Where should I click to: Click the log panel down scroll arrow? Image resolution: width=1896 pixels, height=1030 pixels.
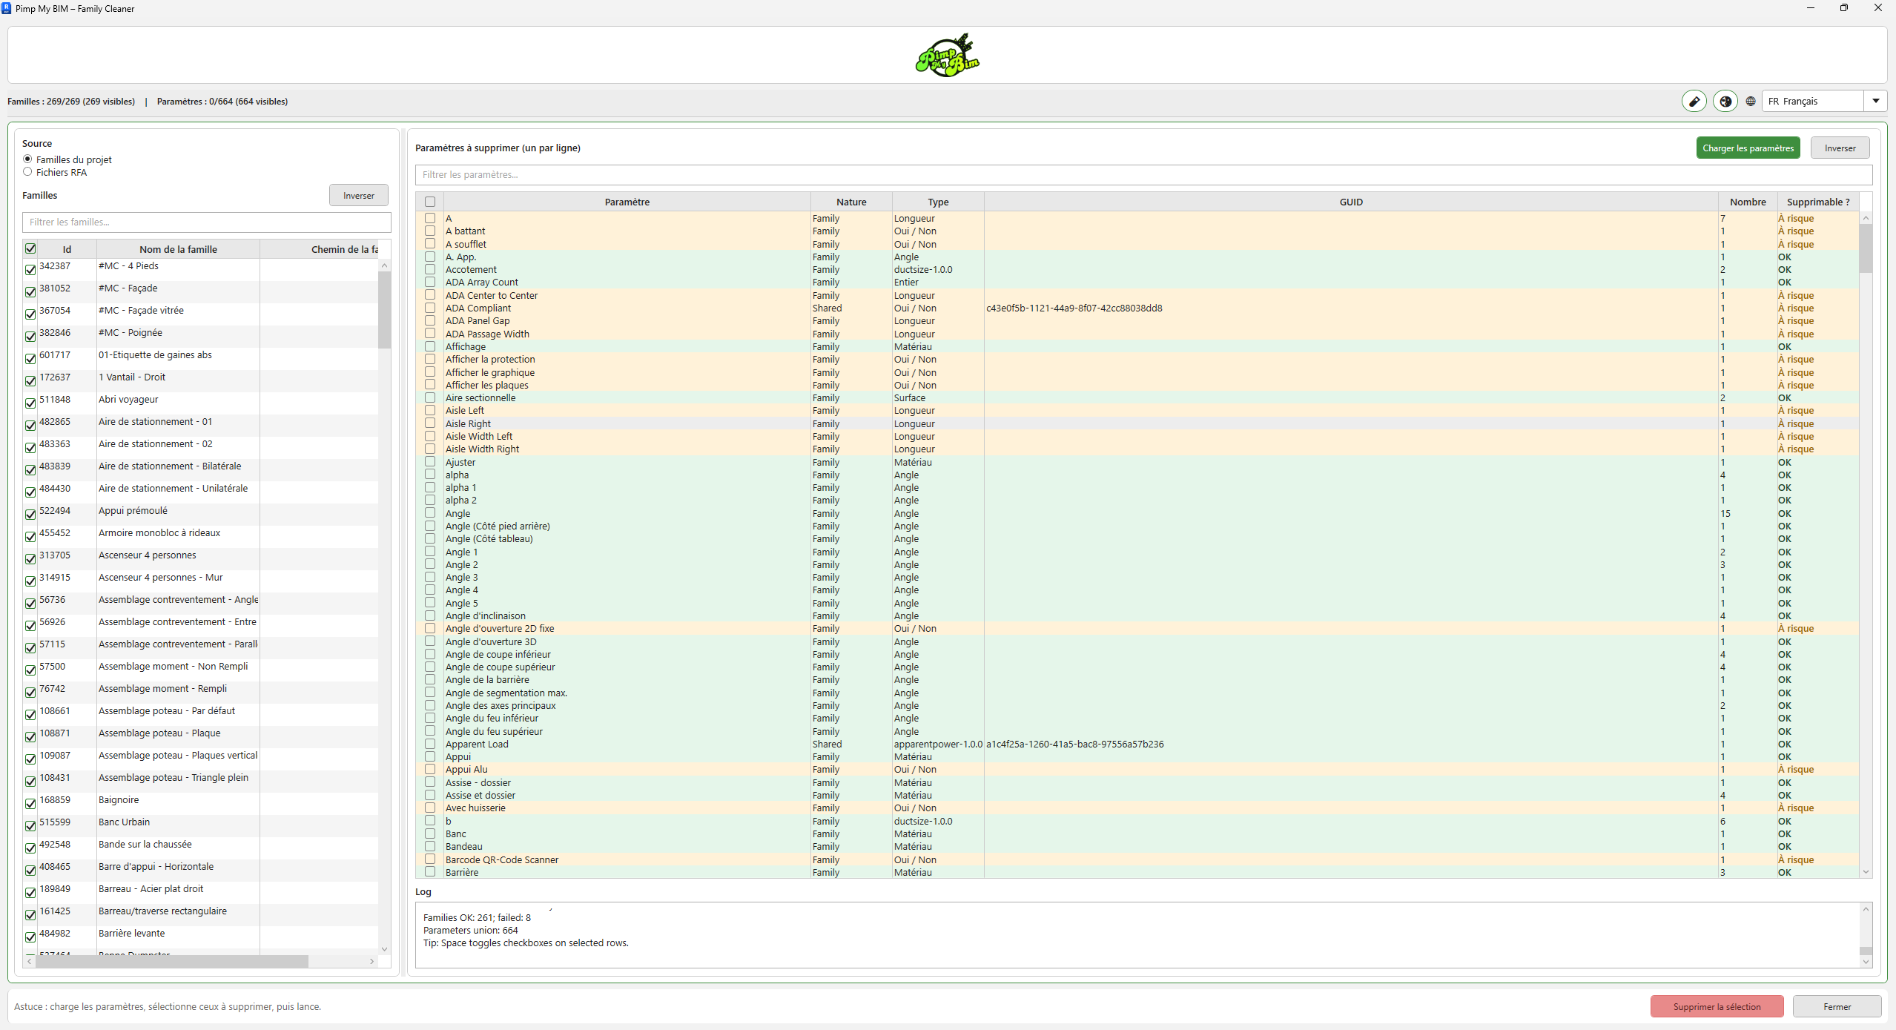1866,962
